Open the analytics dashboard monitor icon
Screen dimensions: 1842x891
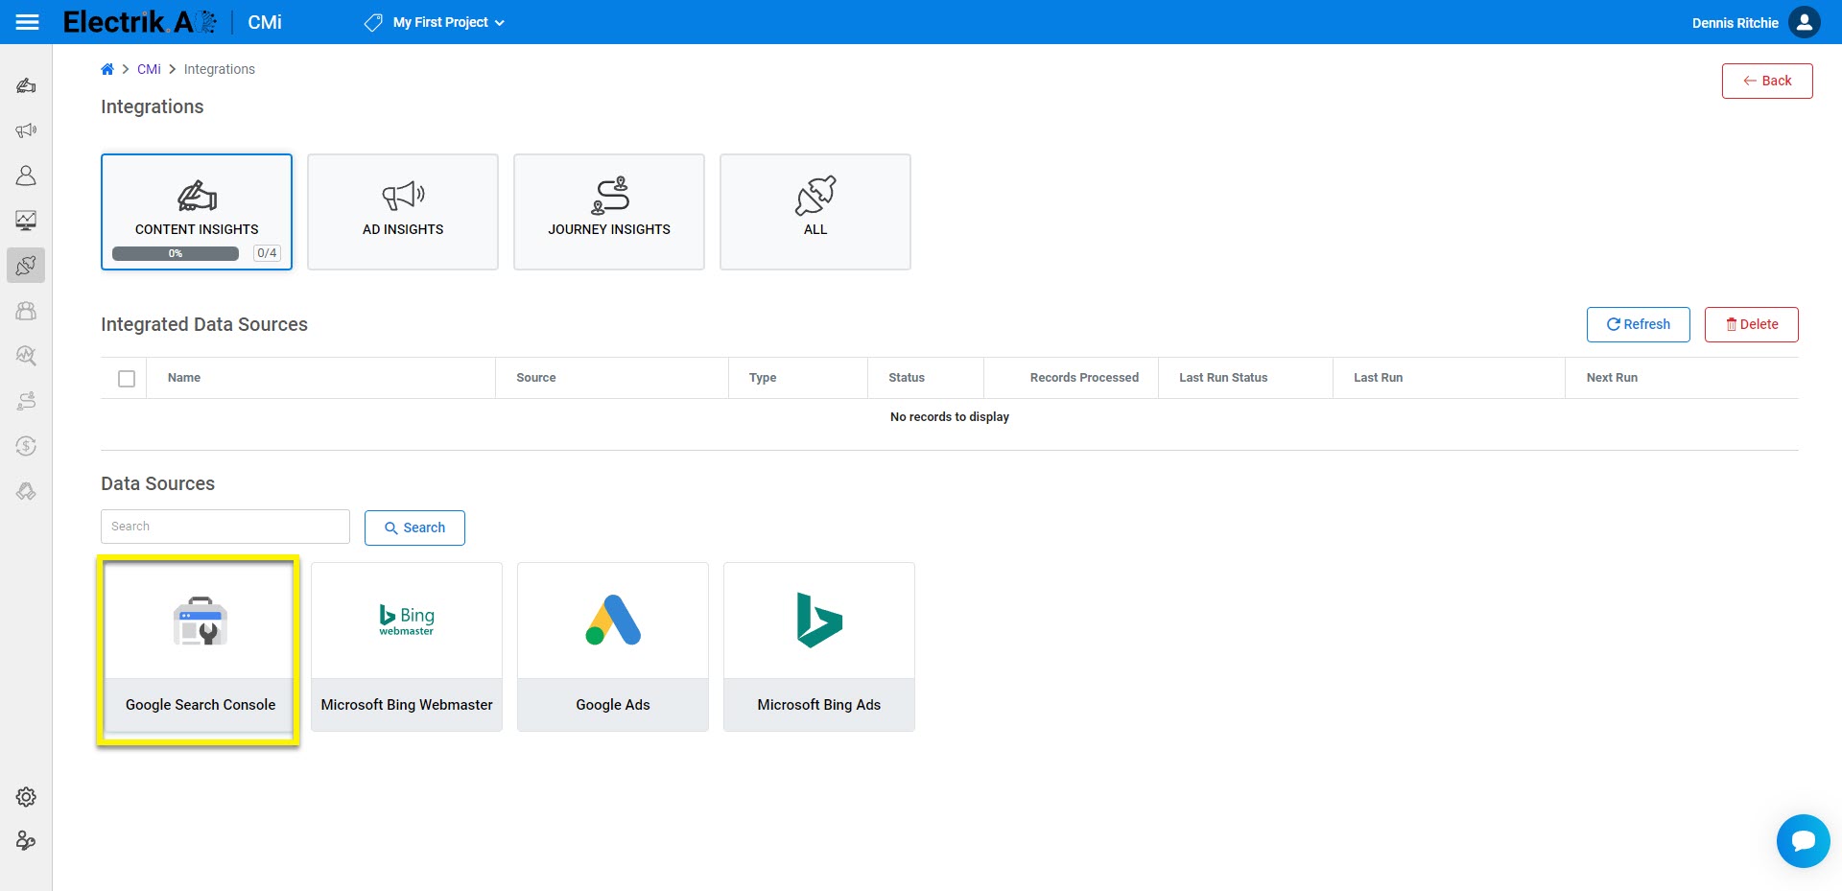tap(26, 221)
